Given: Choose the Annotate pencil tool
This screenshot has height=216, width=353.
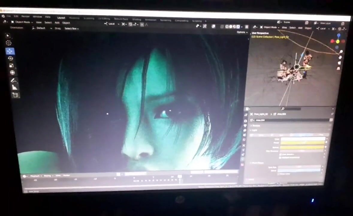Looking at the screenshot, I should [13, 80].
